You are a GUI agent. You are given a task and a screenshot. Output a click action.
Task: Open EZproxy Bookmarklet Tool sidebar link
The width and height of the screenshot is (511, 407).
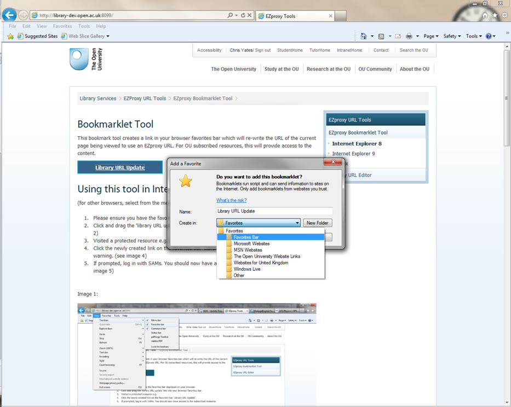[358, 132]
